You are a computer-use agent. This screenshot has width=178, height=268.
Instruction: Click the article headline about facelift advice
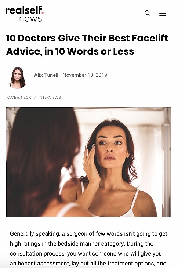click(87, 45)
